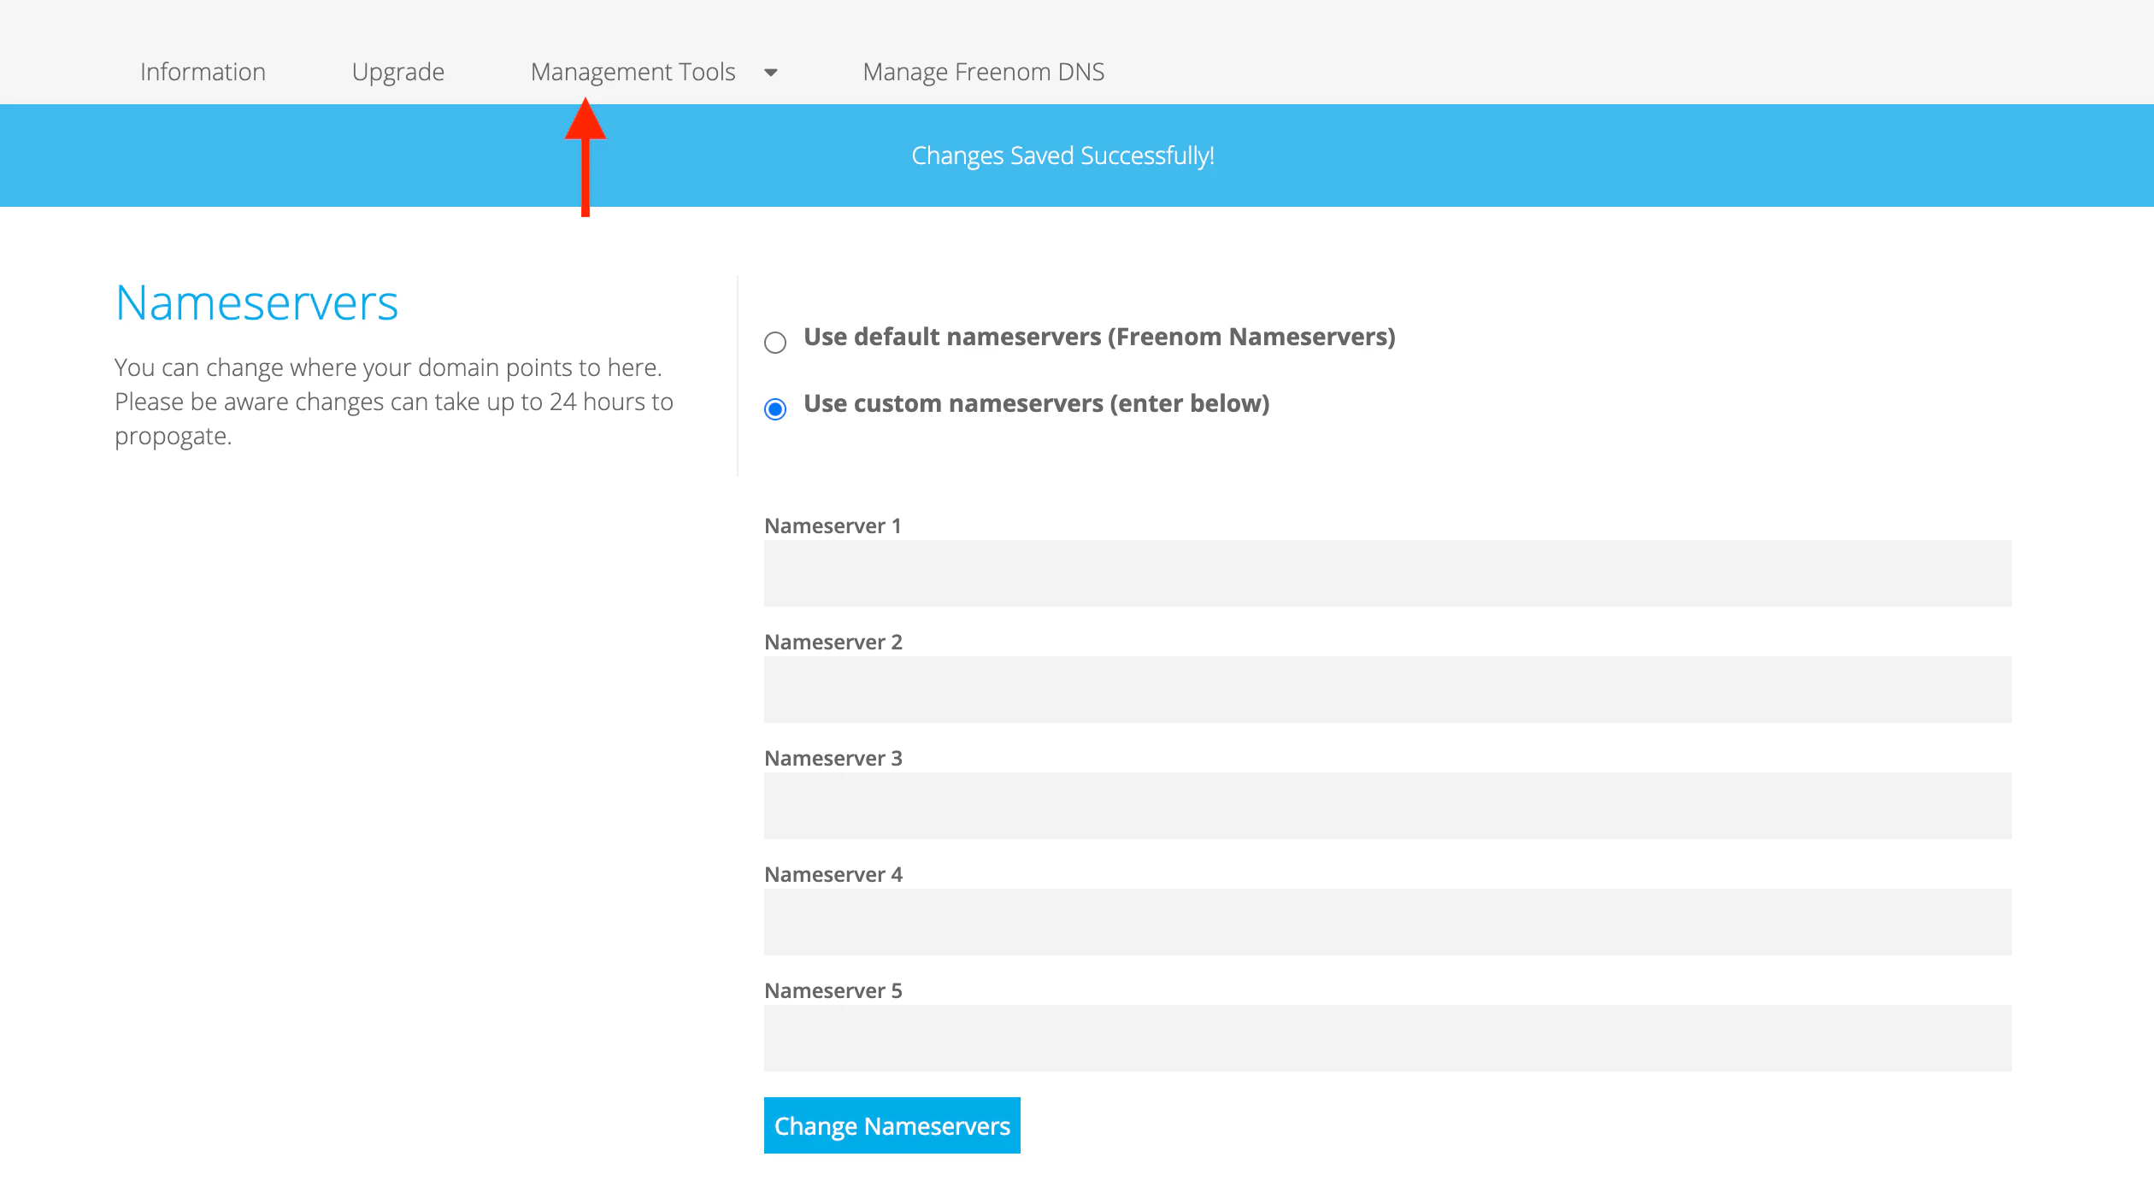Click the 'Use custom nameservers (enter below)' label
Image resolution: width=2154 pixels, height=1198 pixels.
[x=1037, y=403]
